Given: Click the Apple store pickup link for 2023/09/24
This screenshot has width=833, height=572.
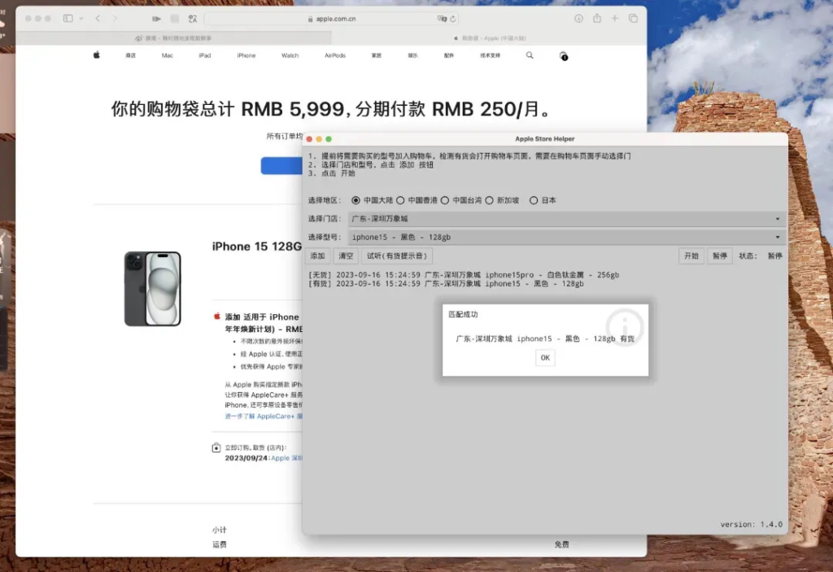Looking at the screenshot, I should tap(287, 458).
